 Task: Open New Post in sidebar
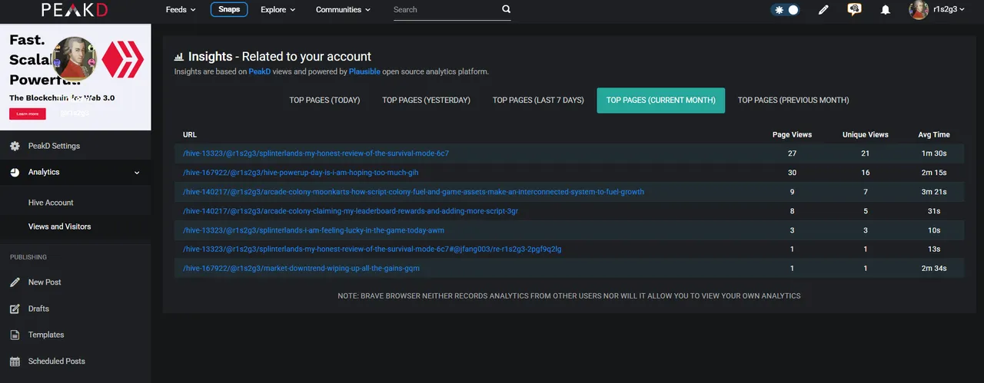pos(45,282)
